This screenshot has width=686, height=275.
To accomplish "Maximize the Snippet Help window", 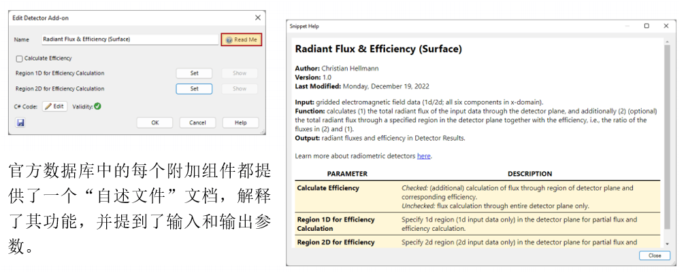I will point(646,26).
